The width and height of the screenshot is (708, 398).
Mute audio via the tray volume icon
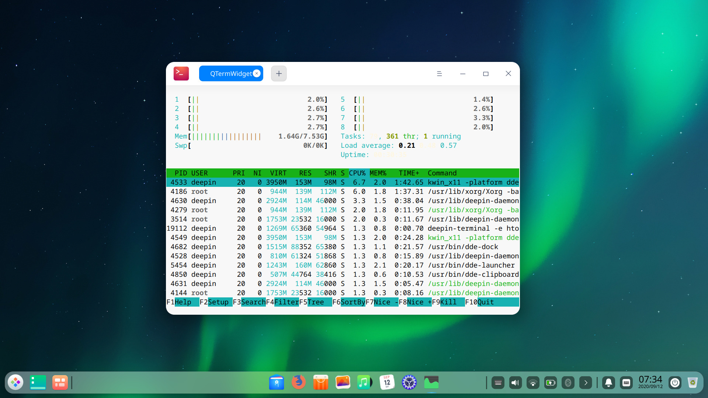click(x=515, y=383)
